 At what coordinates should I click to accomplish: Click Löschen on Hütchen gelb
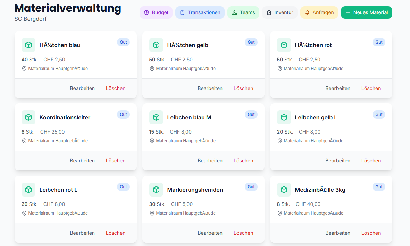(x=243, y=88)
